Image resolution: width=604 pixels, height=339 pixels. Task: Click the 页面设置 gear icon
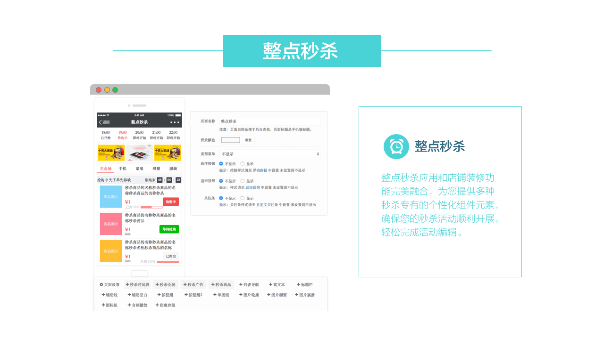point(101,285)
